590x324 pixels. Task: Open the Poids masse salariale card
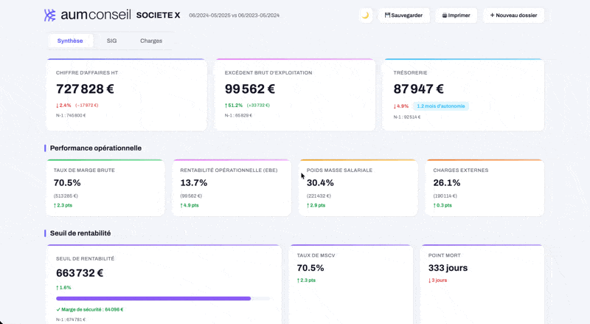(x=358, y=187)
